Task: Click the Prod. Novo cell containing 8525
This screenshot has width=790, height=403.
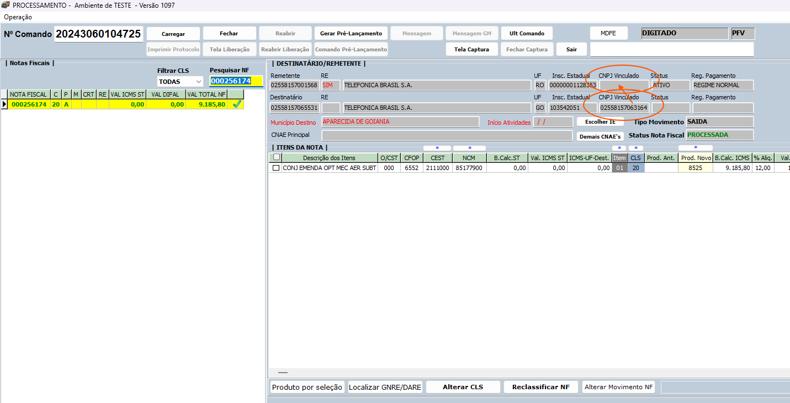Action: click(695, 168)
